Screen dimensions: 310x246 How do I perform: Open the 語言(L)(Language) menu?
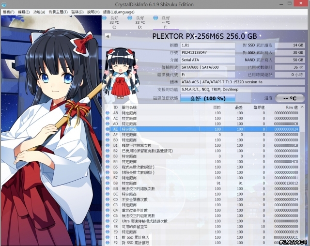coord(119,12)
